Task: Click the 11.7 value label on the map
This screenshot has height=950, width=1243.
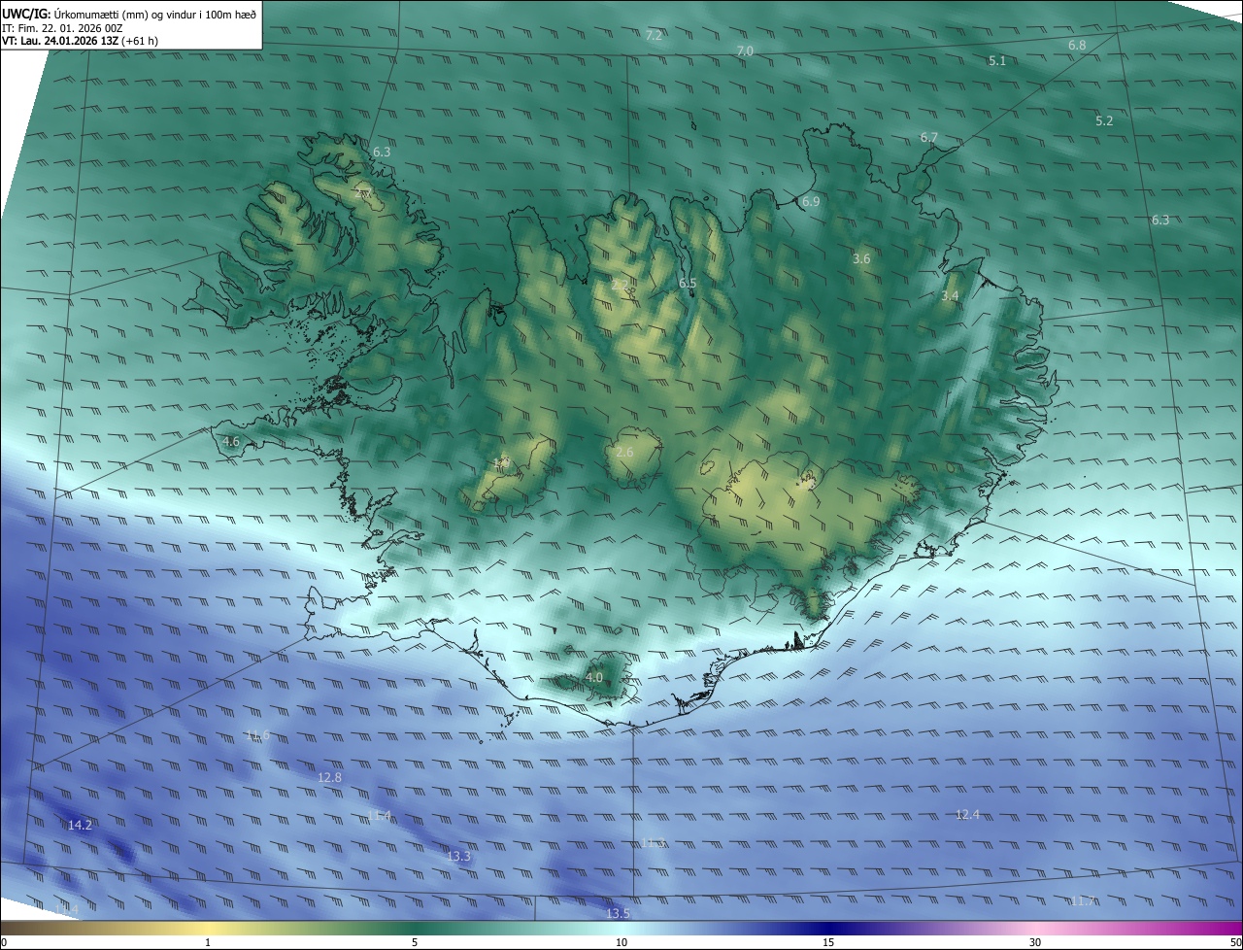Action: coord(1082,900)
